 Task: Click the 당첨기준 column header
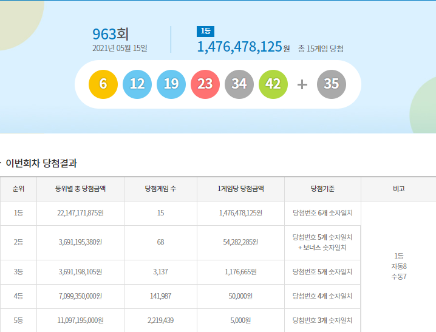322,189
